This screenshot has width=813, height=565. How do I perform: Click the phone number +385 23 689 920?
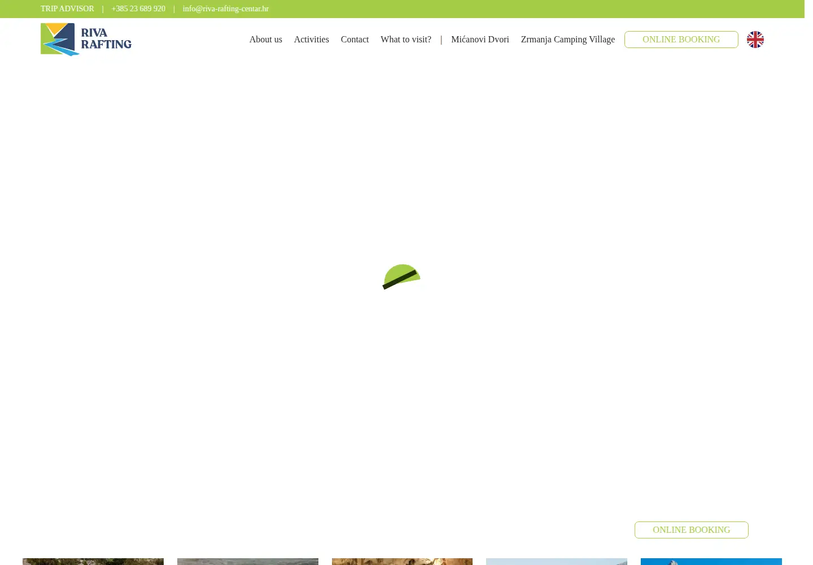(138, 8)
